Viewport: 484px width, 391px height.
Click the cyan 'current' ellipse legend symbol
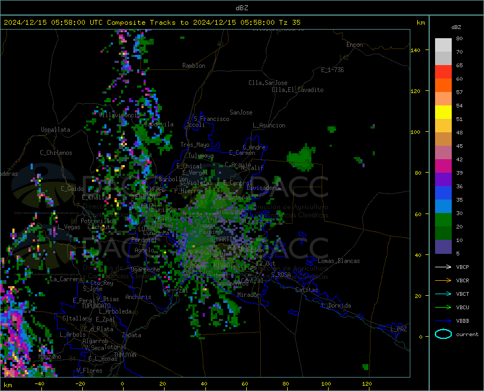pyautogui.click(x=443, y=334)
